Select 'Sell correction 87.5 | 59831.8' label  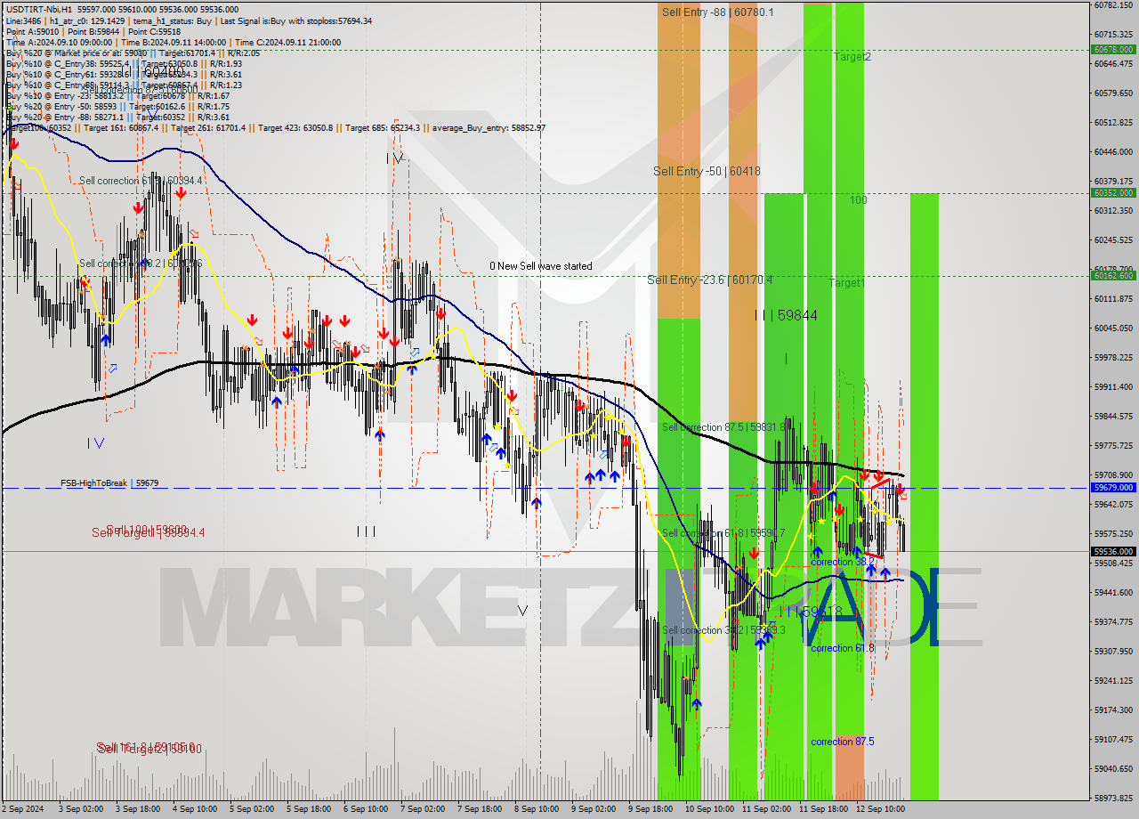[723, 427]
